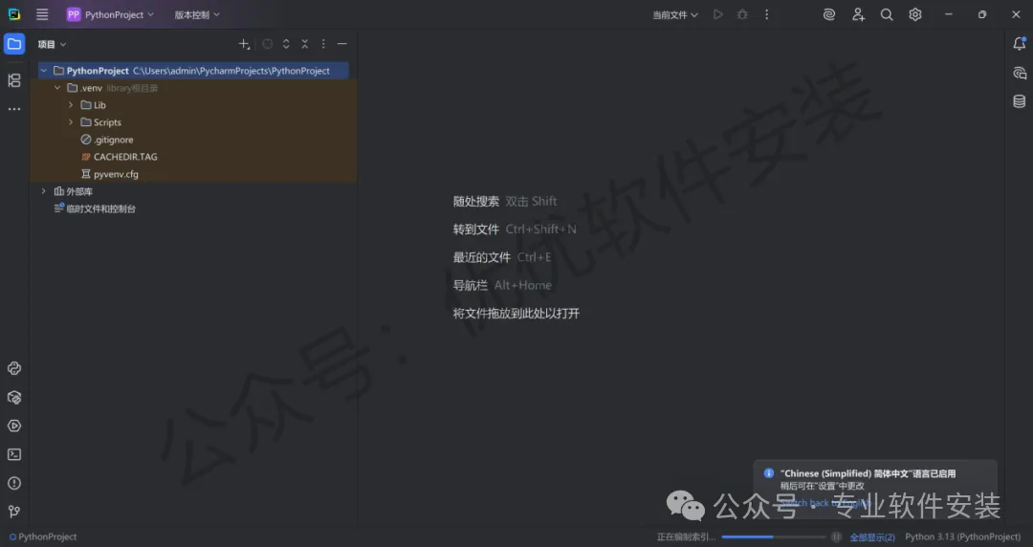Toggle the Project tool window folder icon
The width and height of the screenshot is (1033, 547).
tap(13, 44)
